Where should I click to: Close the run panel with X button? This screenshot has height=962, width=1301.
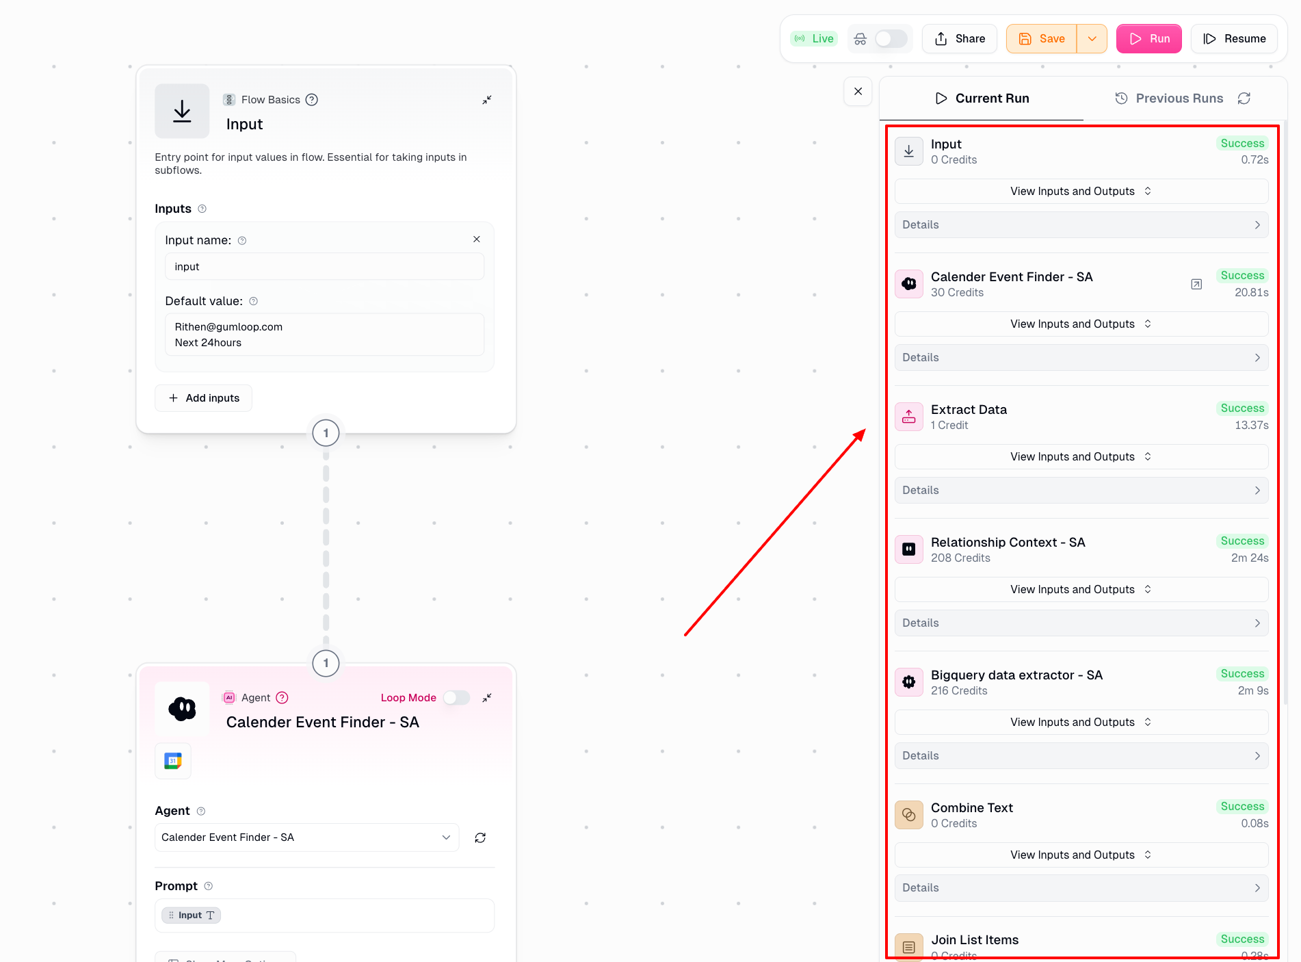tap(858, 92)
